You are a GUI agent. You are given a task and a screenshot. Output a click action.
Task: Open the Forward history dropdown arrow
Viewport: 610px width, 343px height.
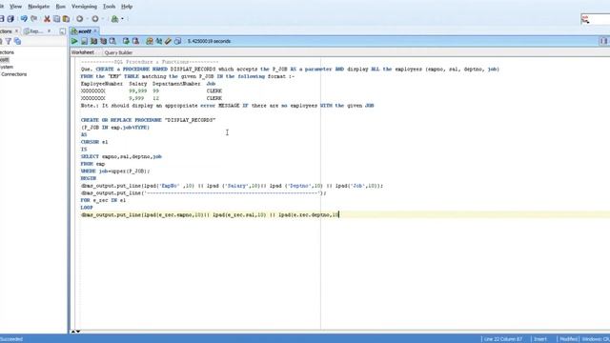click(x=103, y=19)
